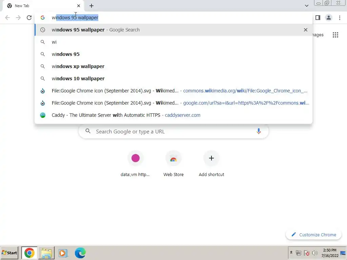Open Windows Explorer from taskbar
Viewport: 347px width, 260px height.
(x=46, y=253)
